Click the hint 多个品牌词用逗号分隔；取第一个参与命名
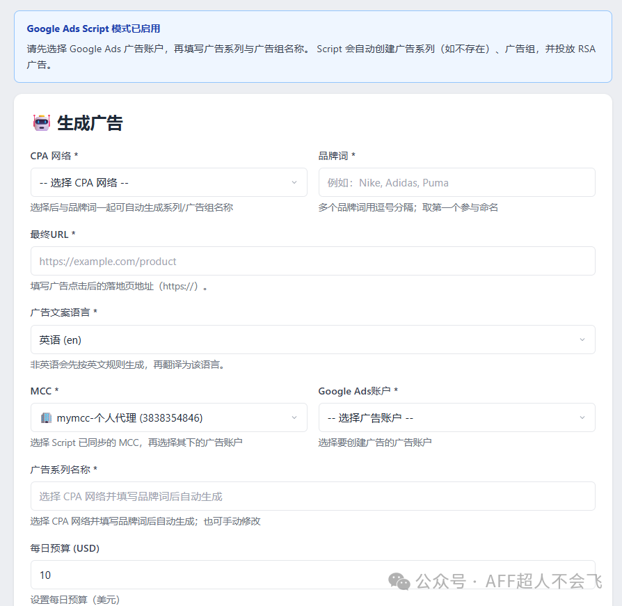 [408, 207]
